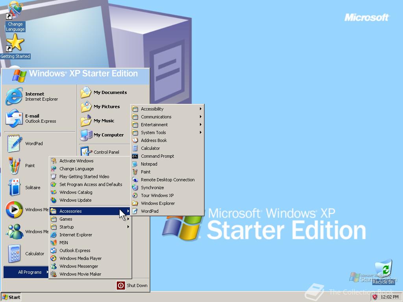Choose Tour Windows XP
The width and height of the screenshot is (403, 302).
(x=167, y=195)
